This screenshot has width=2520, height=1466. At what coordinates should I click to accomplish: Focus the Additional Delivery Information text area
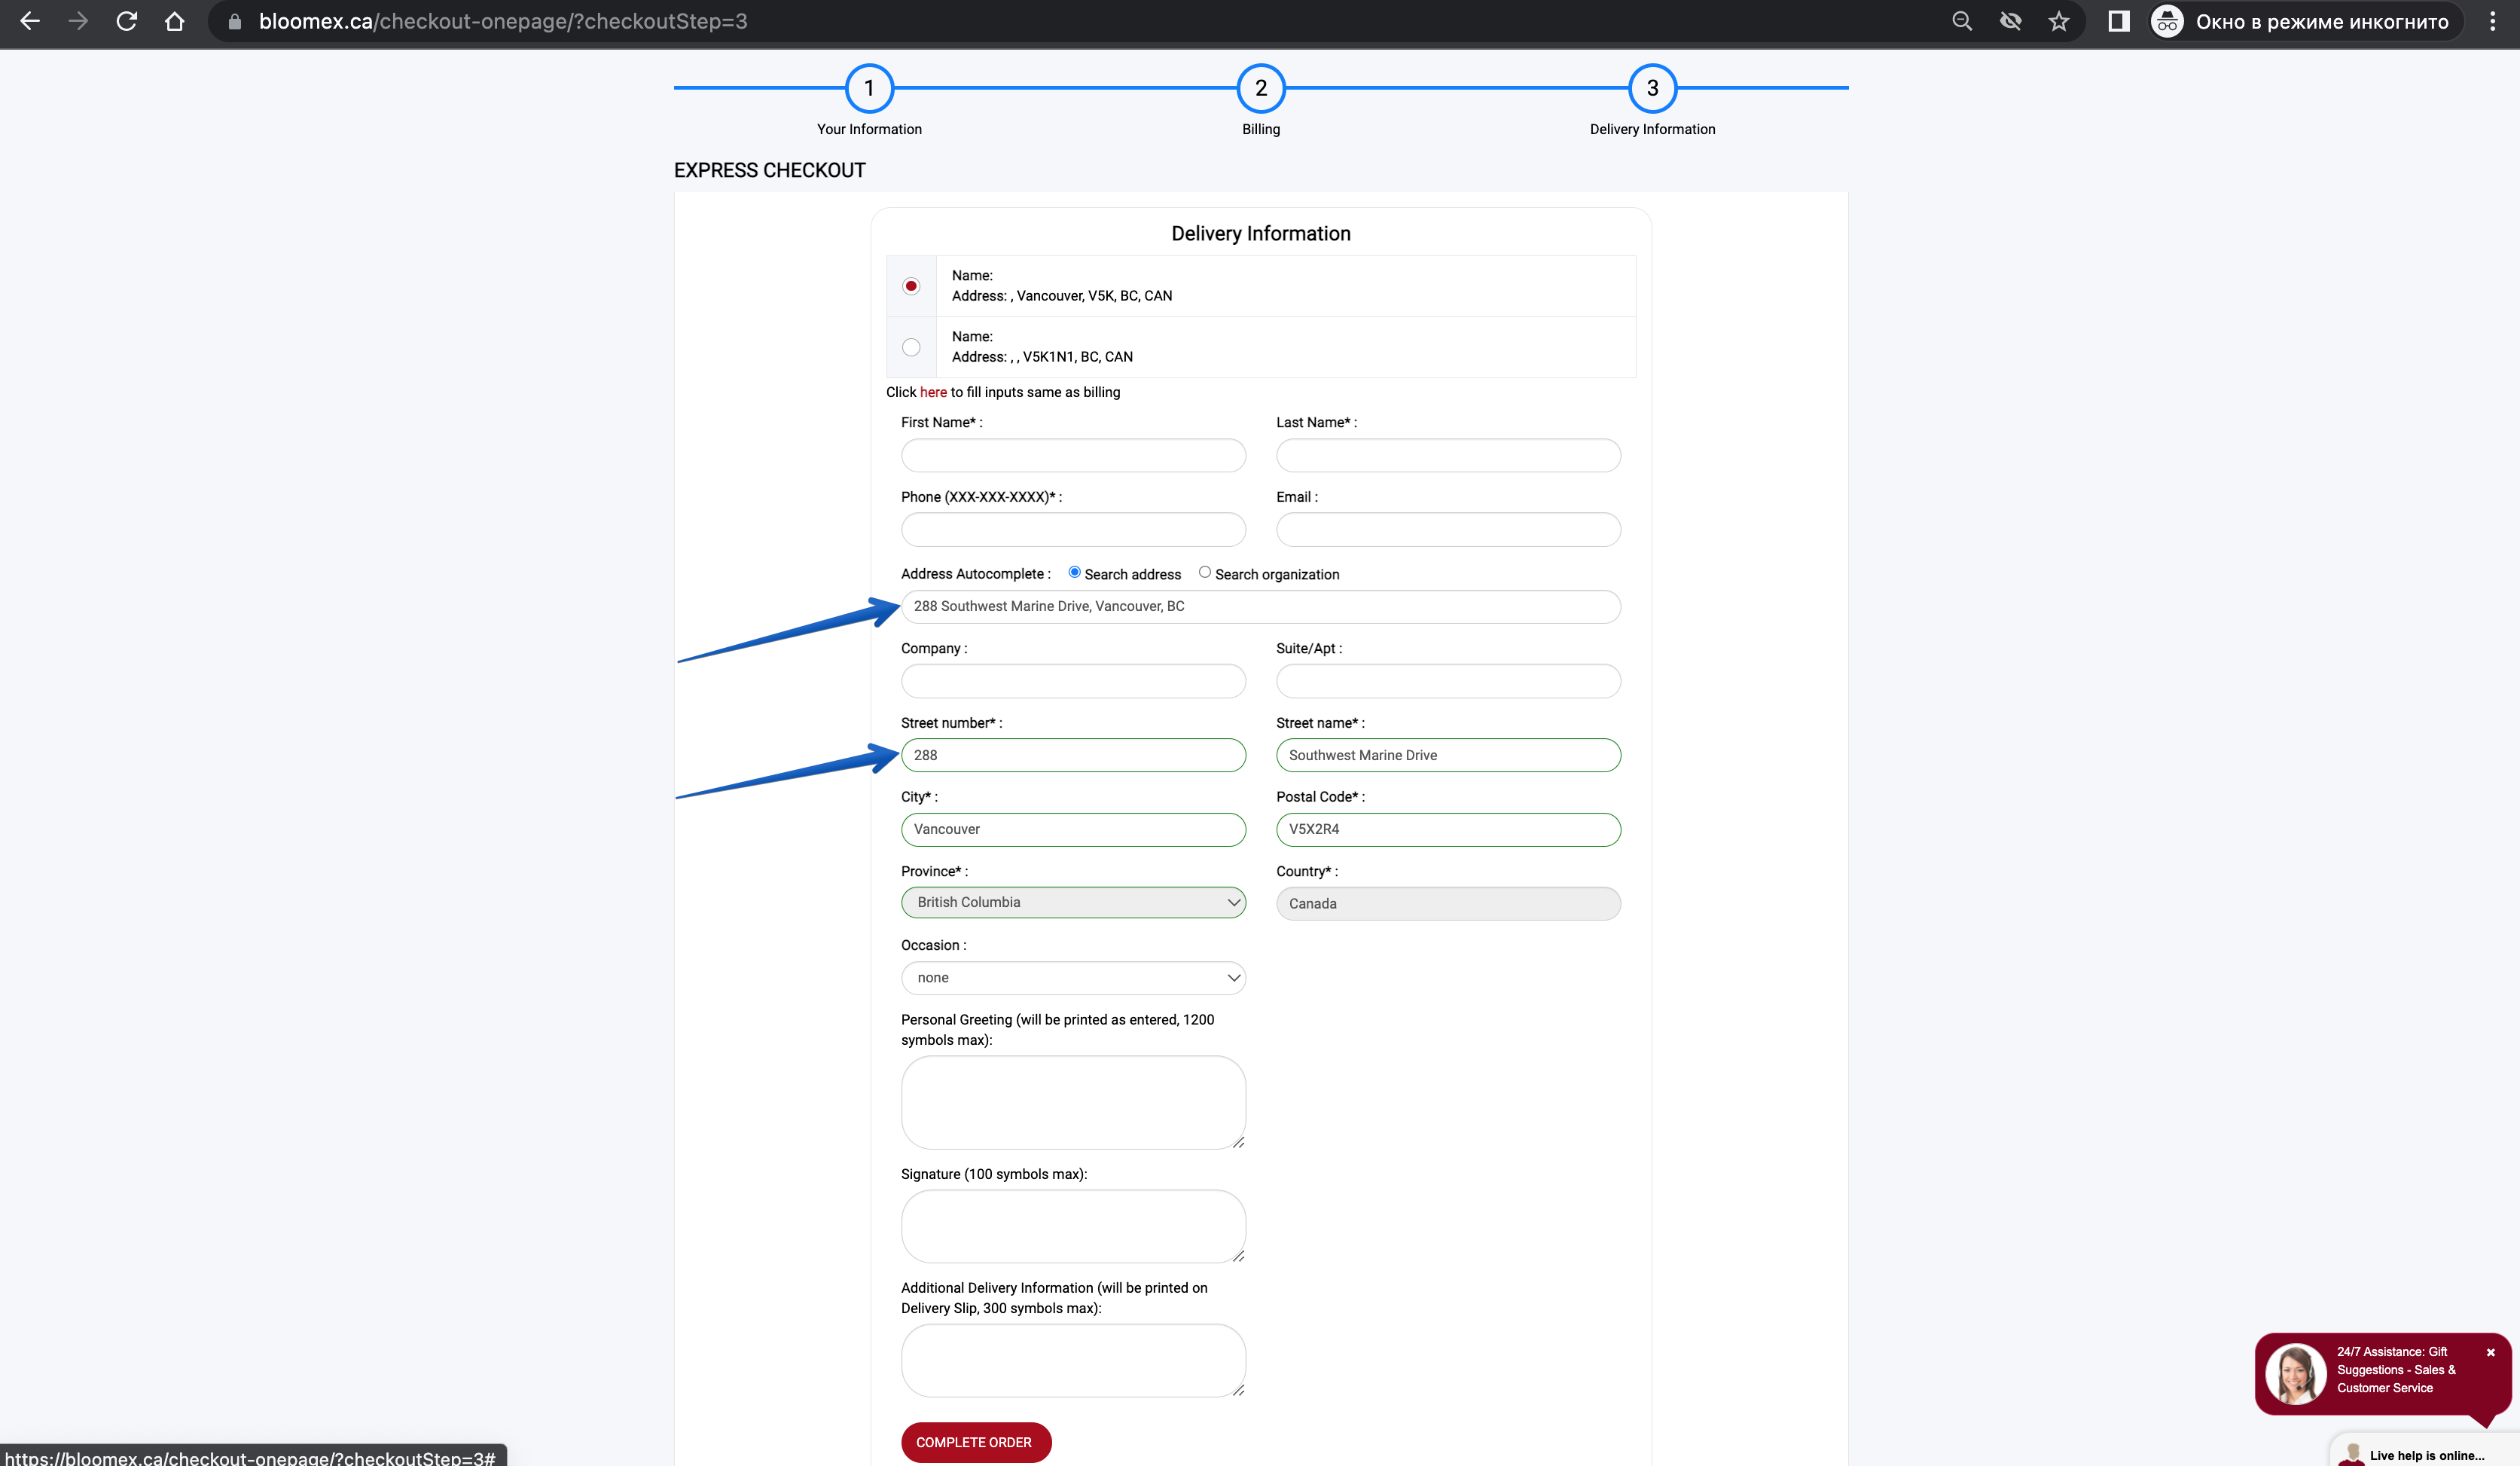point(1073,1360)
